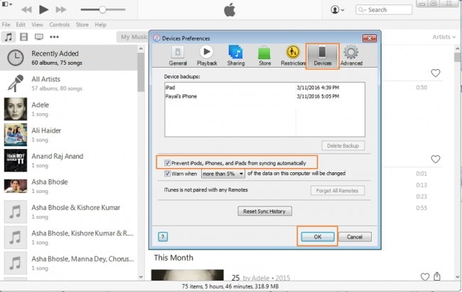
Task: Click the main window scroll down arrow
Action: [x=457, y=276]
